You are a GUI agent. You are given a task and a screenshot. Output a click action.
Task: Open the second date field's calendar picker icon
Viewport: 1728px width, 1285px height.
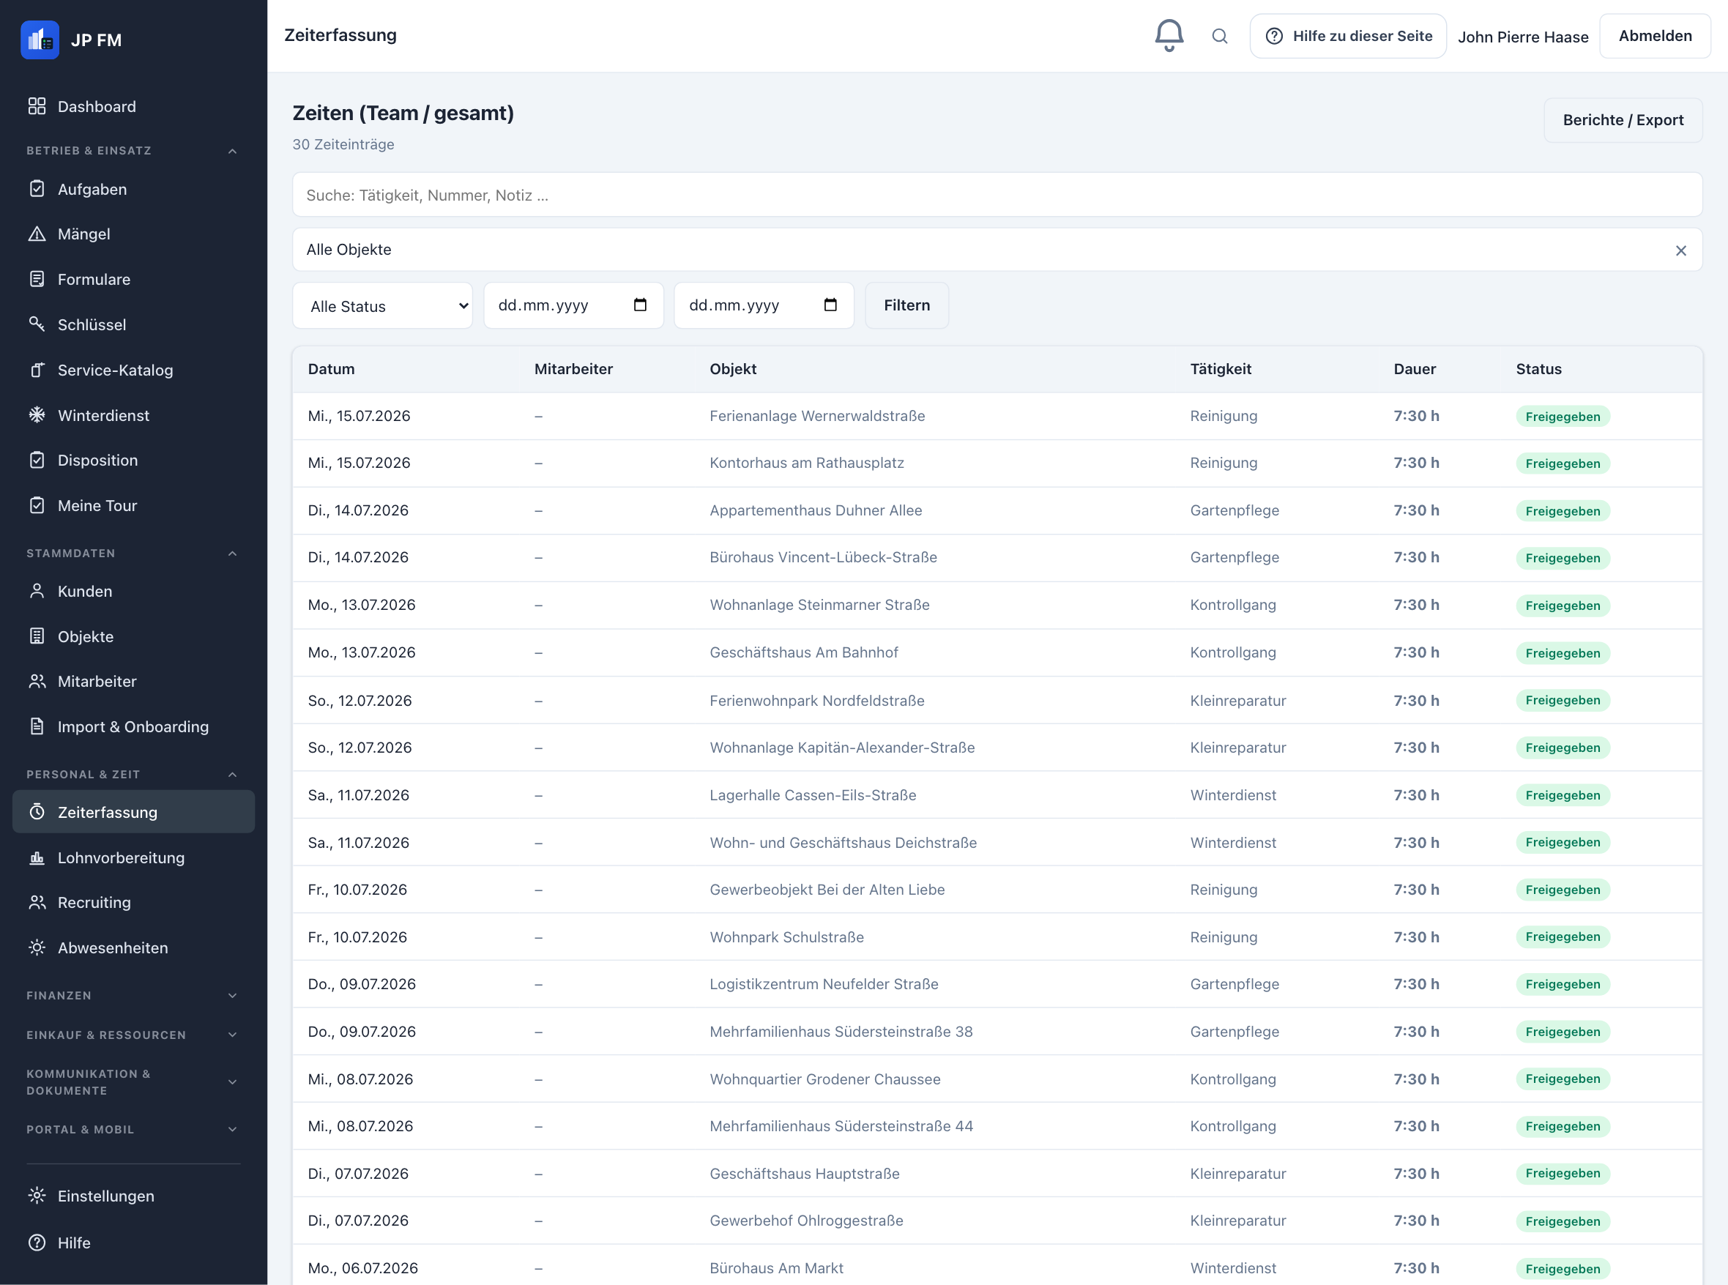point(830,305)
